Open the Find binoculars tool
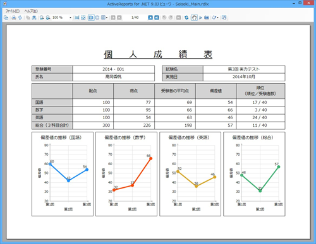This screenshot has width=316, height=244. point(34,18)
